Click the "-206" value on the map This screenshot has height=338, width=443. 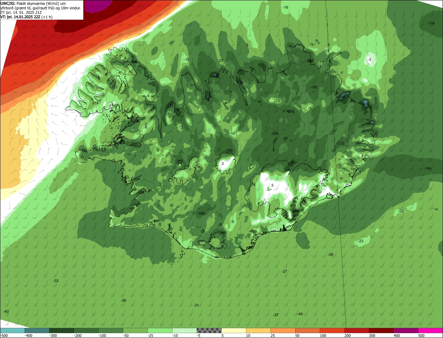click(136, 121)
